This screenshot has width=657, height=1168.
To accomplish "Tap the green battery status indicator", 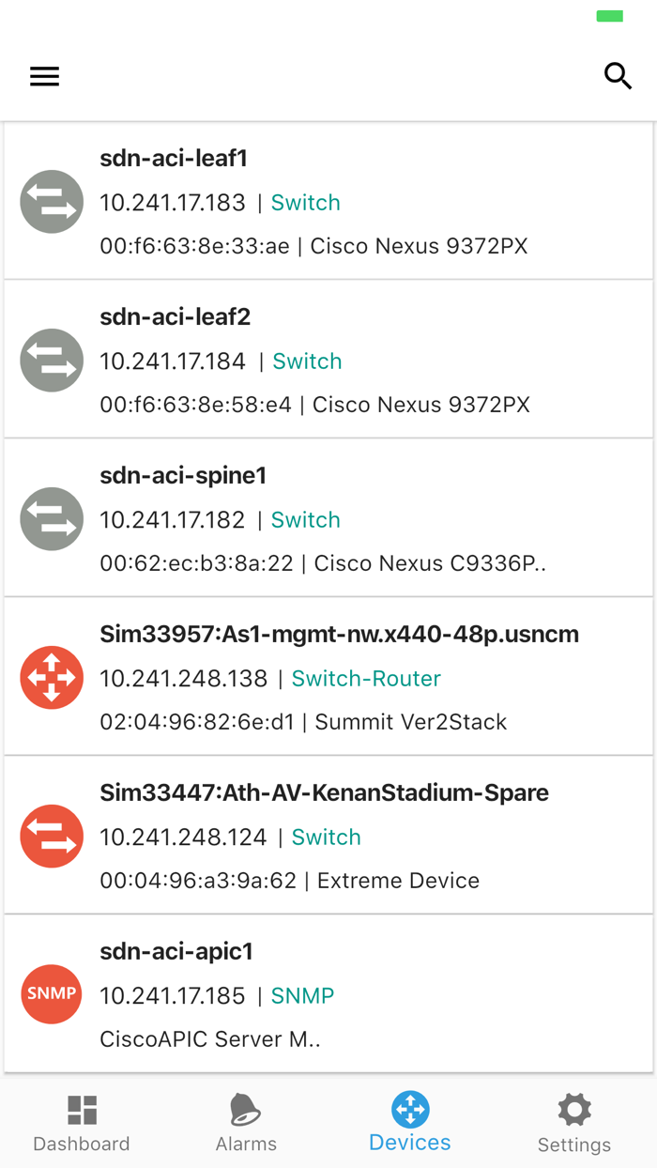I will coord(610,16).
